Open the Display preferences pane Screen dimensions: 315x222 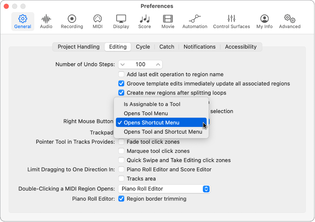pos(121,22)
